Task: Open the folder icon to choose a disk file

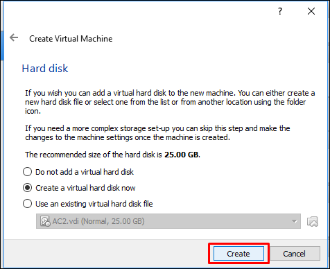Action: coord(313,221)
